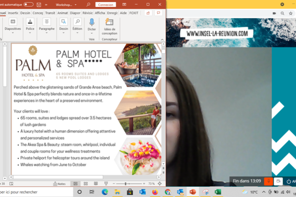The width and height of the screenshot is (296, 197).
Task: Click the orange microphone mute button
Action: click(x=268, y=181)
